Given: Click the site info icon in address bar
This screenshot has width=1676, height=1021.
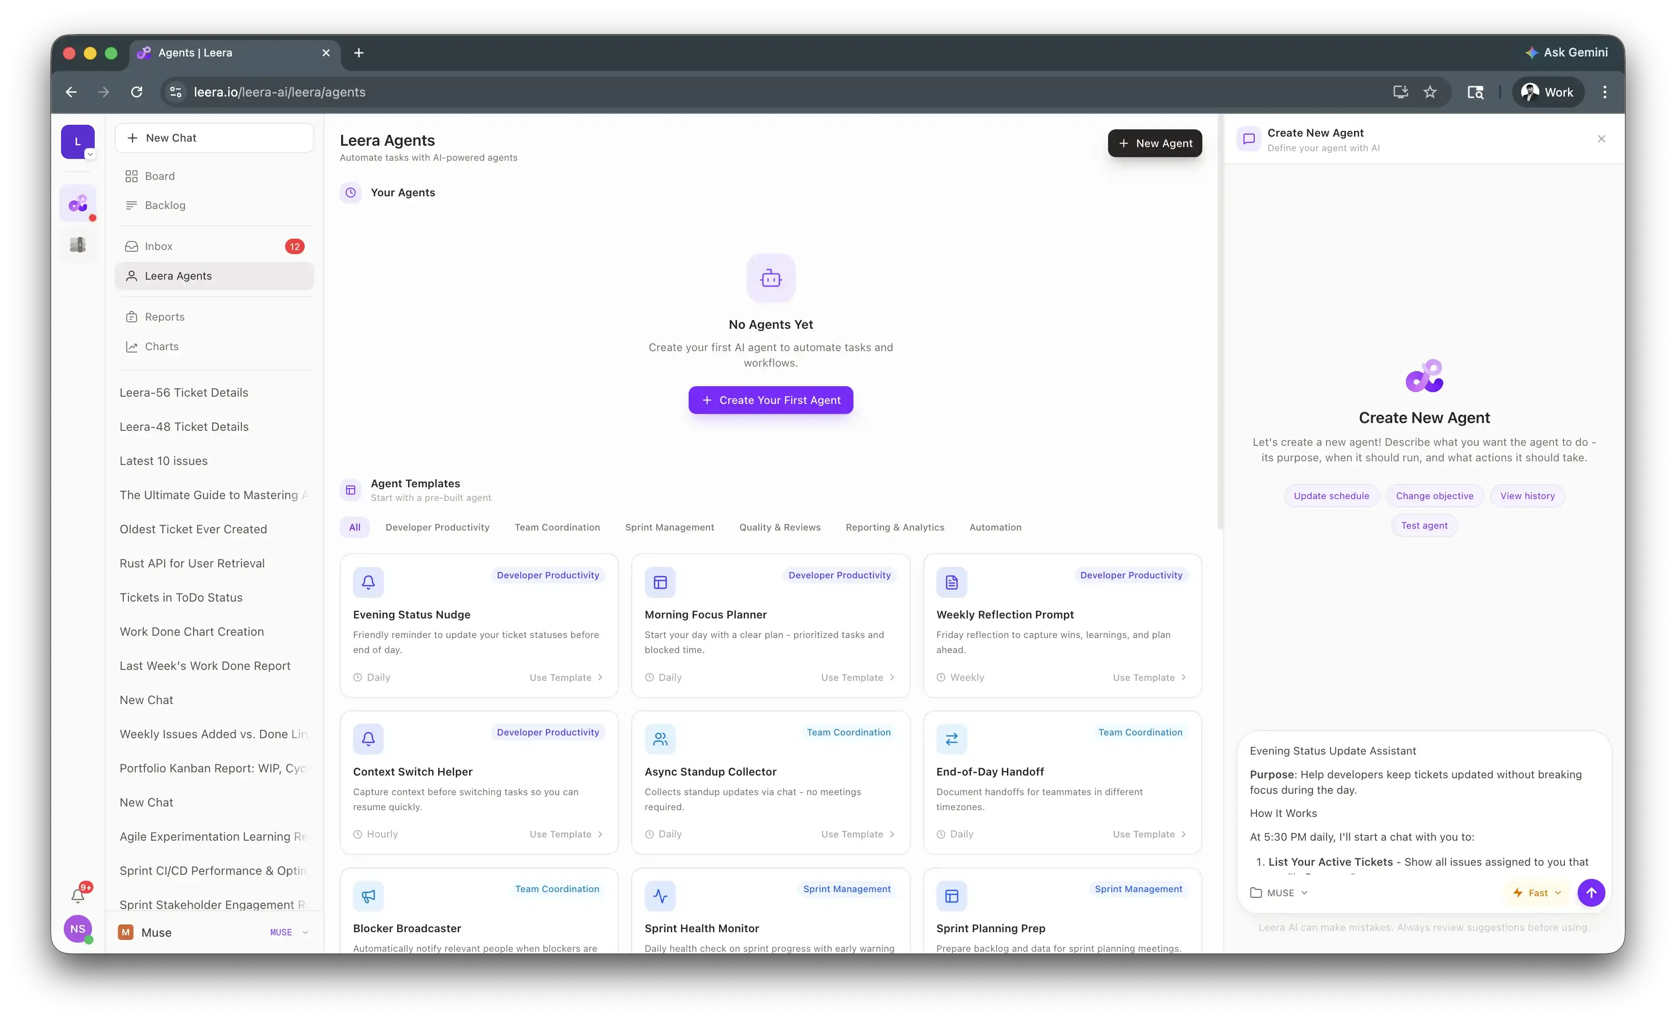Looking at the screenshot, I should (x=175, y=92).
